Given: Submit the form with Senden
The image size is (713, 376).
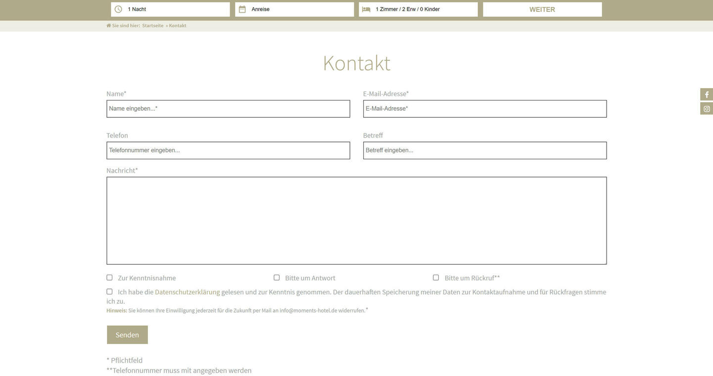Looking at the screenshot, I should [x=127, y=335].
